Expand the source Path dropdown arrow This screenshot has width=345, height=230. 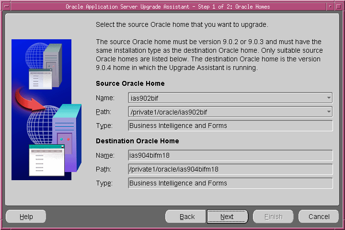329,112
